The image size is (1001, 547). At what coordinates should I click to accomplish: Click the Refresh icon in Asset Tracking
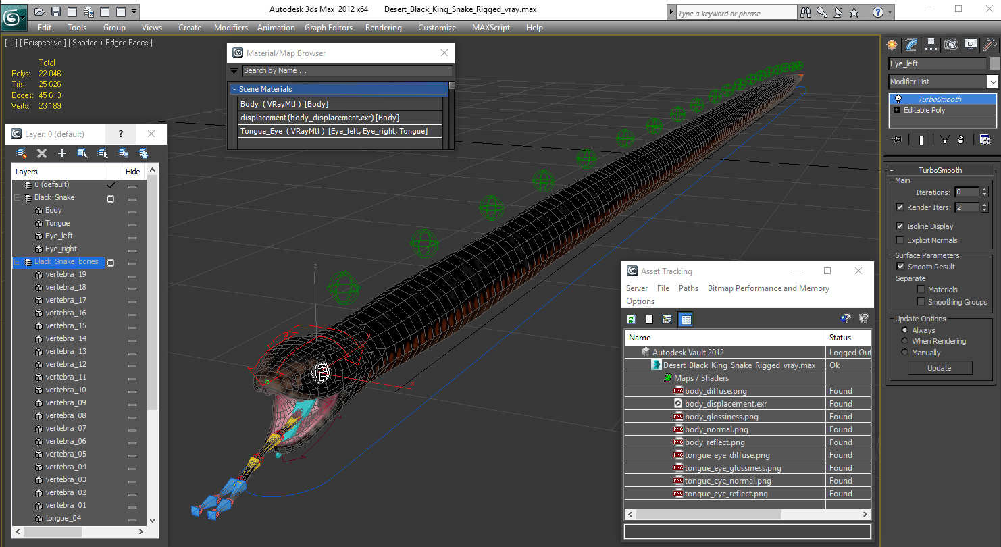tap(632, 319)
